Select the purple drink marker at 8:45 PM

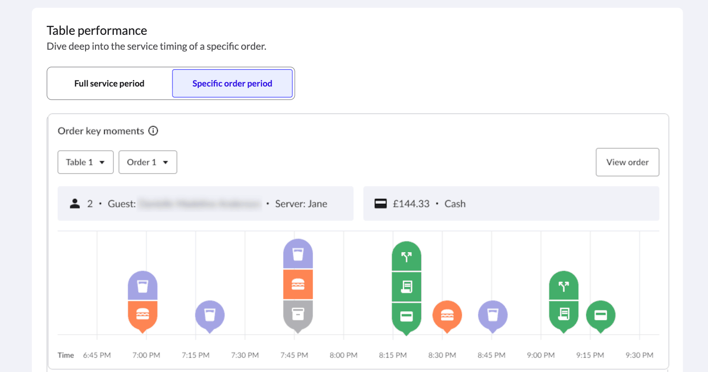[493, 315]
